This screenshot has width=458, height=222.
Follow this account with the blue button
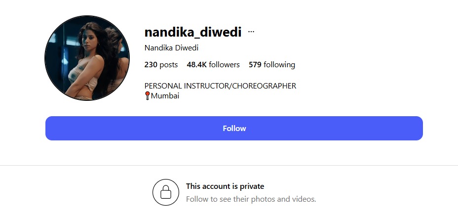click(x=234, y=128)
